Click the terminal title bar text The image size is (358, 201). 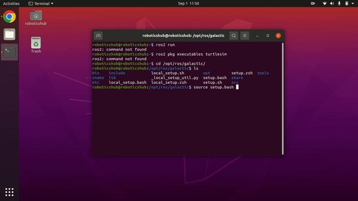(x=183, y=36)
